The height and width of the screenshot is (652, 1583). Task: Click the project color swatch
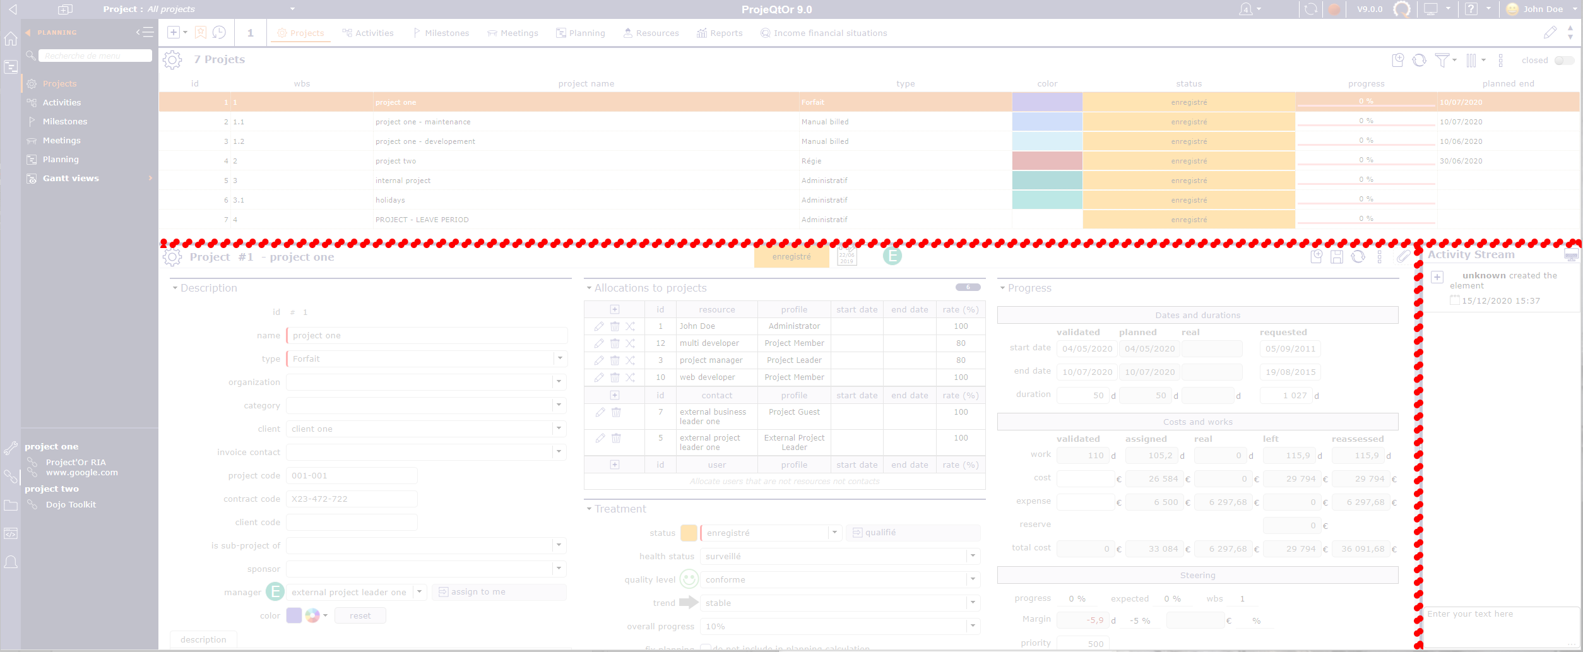pyautogui.click(x=294, y=615)
